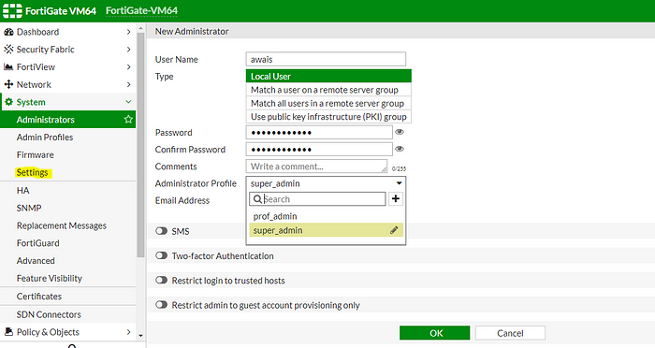Expand the FortiView menu chevron
The image size is (655, 348).
(129, 66)
